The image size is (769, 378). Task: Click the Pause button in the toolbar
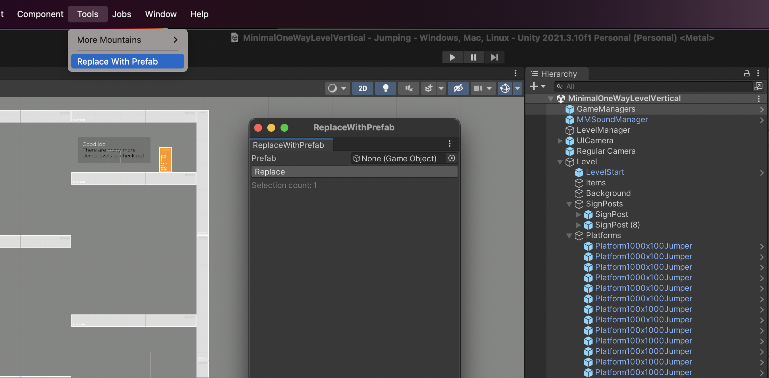[473, 57]
